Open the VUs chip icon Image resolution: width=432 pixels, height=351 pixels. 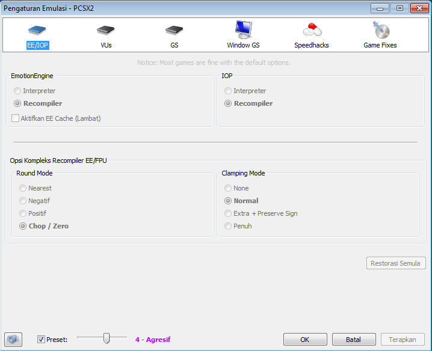click(x=105, y=30)
